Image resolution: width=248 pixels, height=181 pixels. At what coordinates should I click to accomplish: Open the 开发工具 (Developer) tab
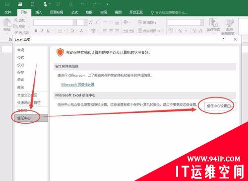136,12
